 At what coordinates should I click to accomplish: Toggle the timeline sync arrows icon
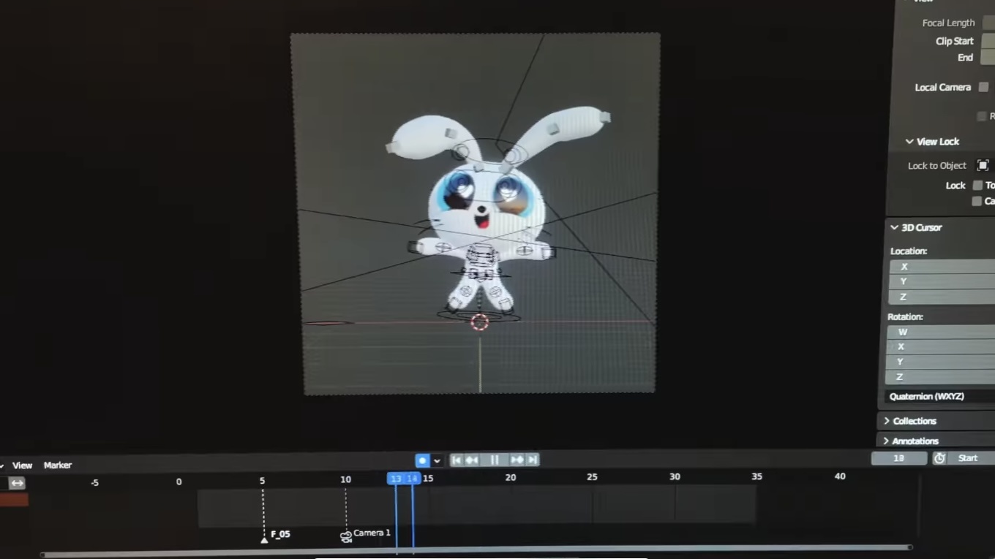[x=17, y=483]
